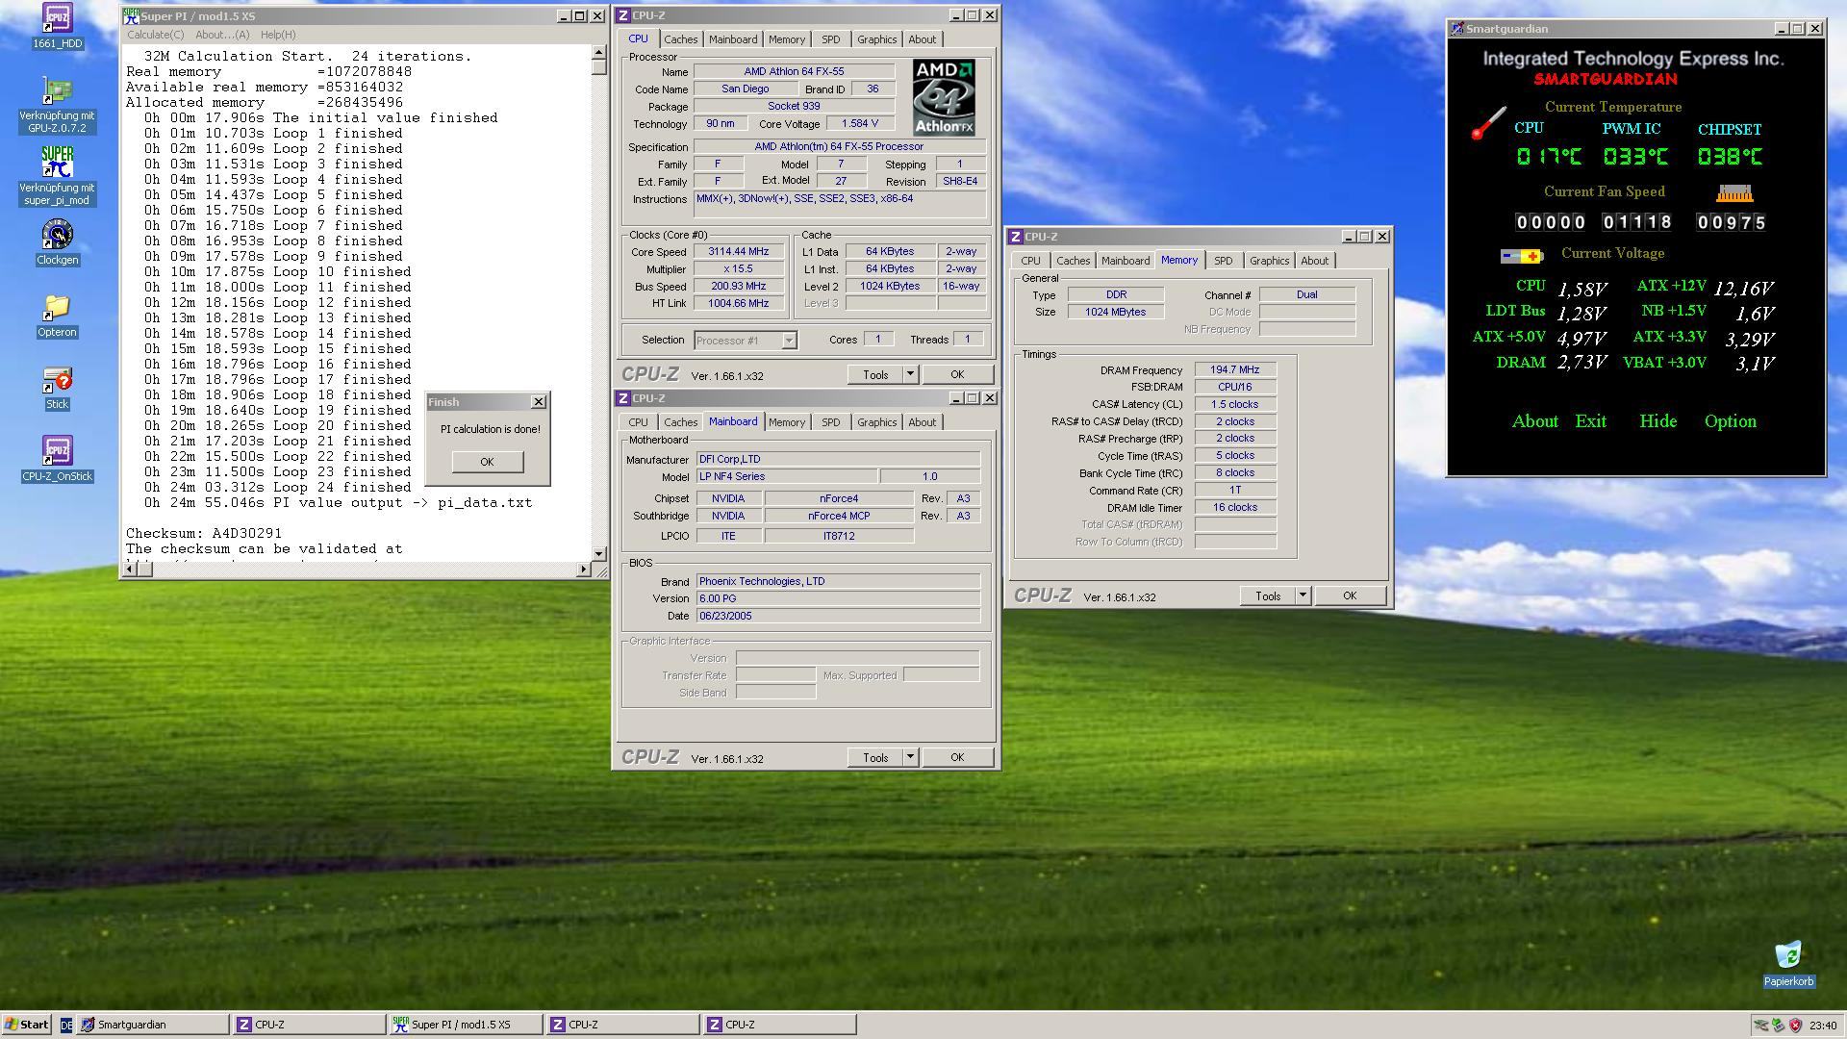Open Tools dropdown arrow in Mainboard CPU-Z window
The height and width of the screenshot is (1039, 1847).
click(x=910, y=757)
